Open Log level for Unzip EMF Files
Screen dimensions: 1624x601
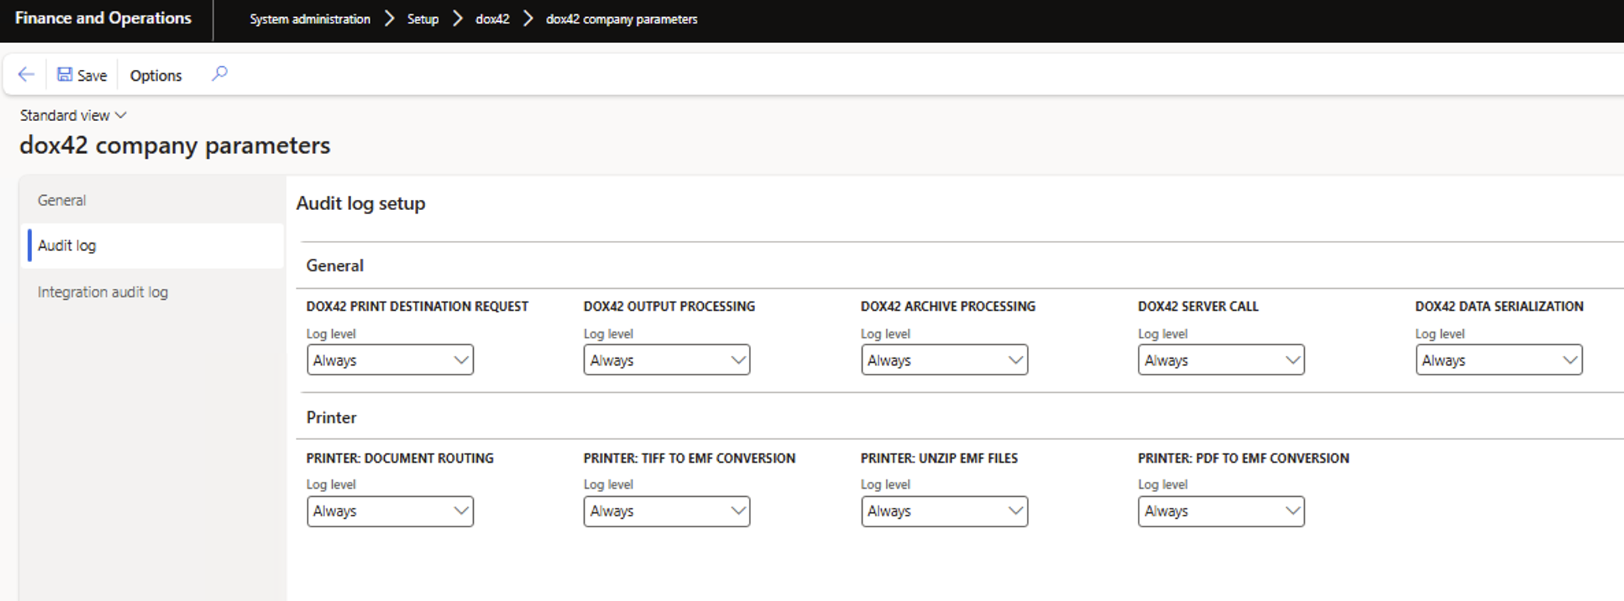point(944,511)
